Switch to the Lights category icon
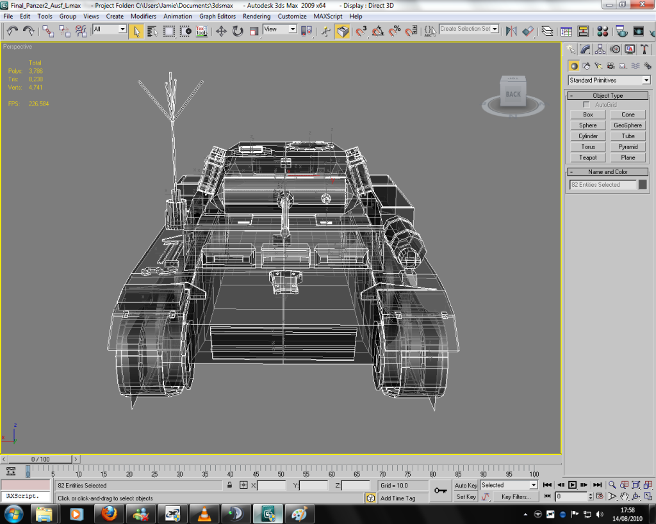 (x=598, y=65)
